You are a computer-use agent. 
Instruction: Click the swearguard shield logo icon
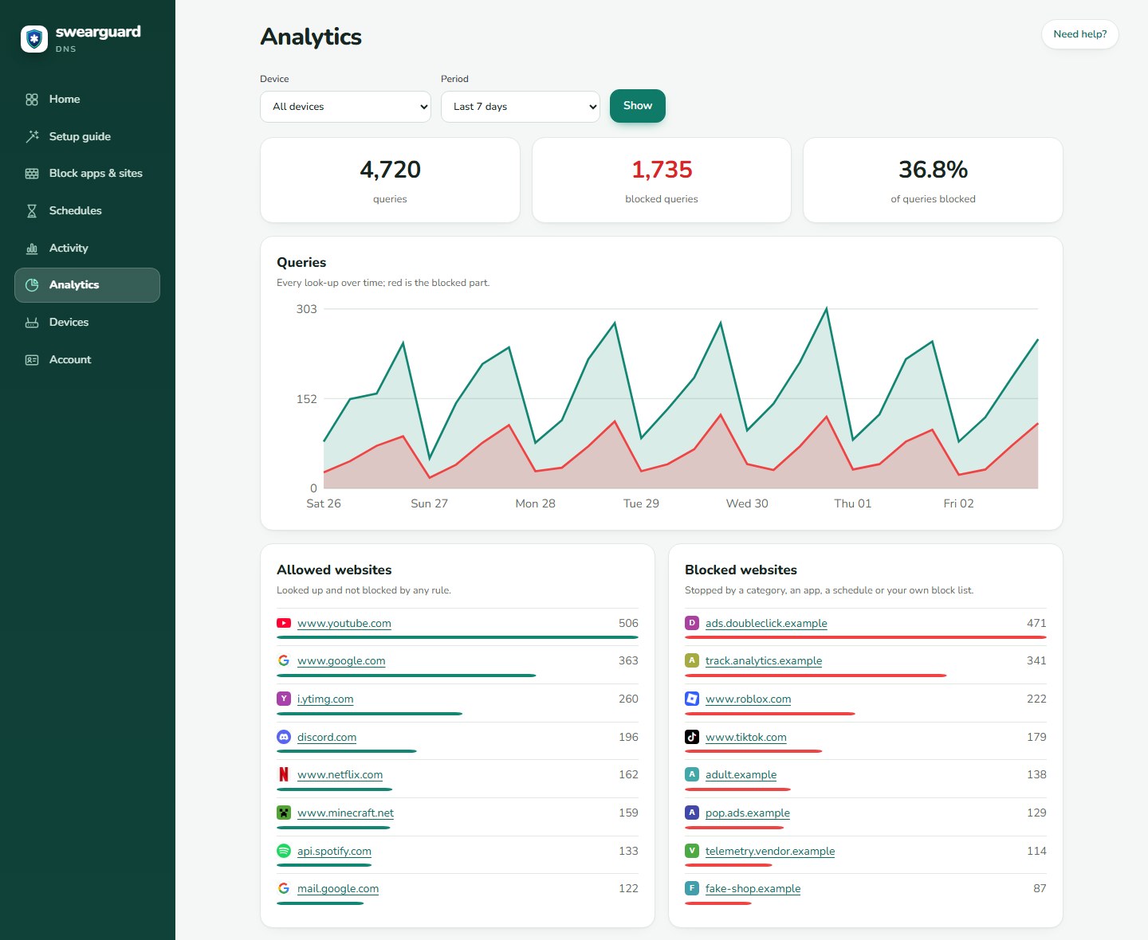click(x=34, y=38)
